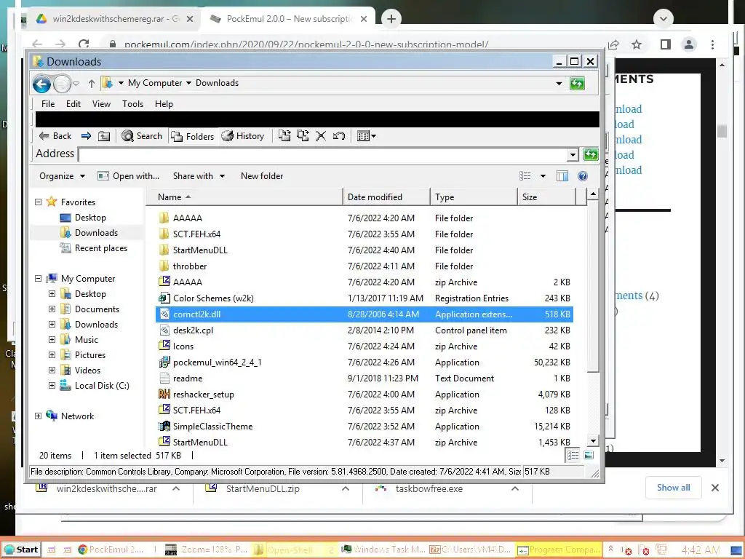Click the change view icon in command bar

pos(525,176)
